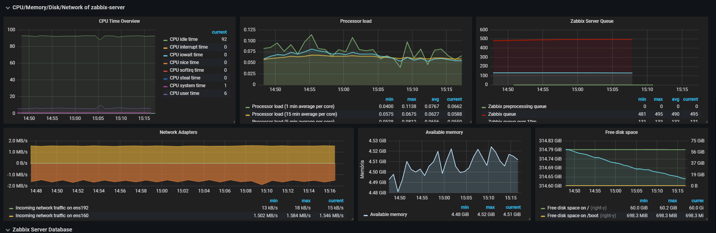Image resolution: width=716 pixels, height=233 pixels.
Task: Collapse the Zabbix Server Database row chevron
Action: click(x=8, y=230)
